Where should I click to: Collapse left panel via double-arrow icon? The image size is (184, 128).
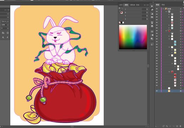click(5, 10)
